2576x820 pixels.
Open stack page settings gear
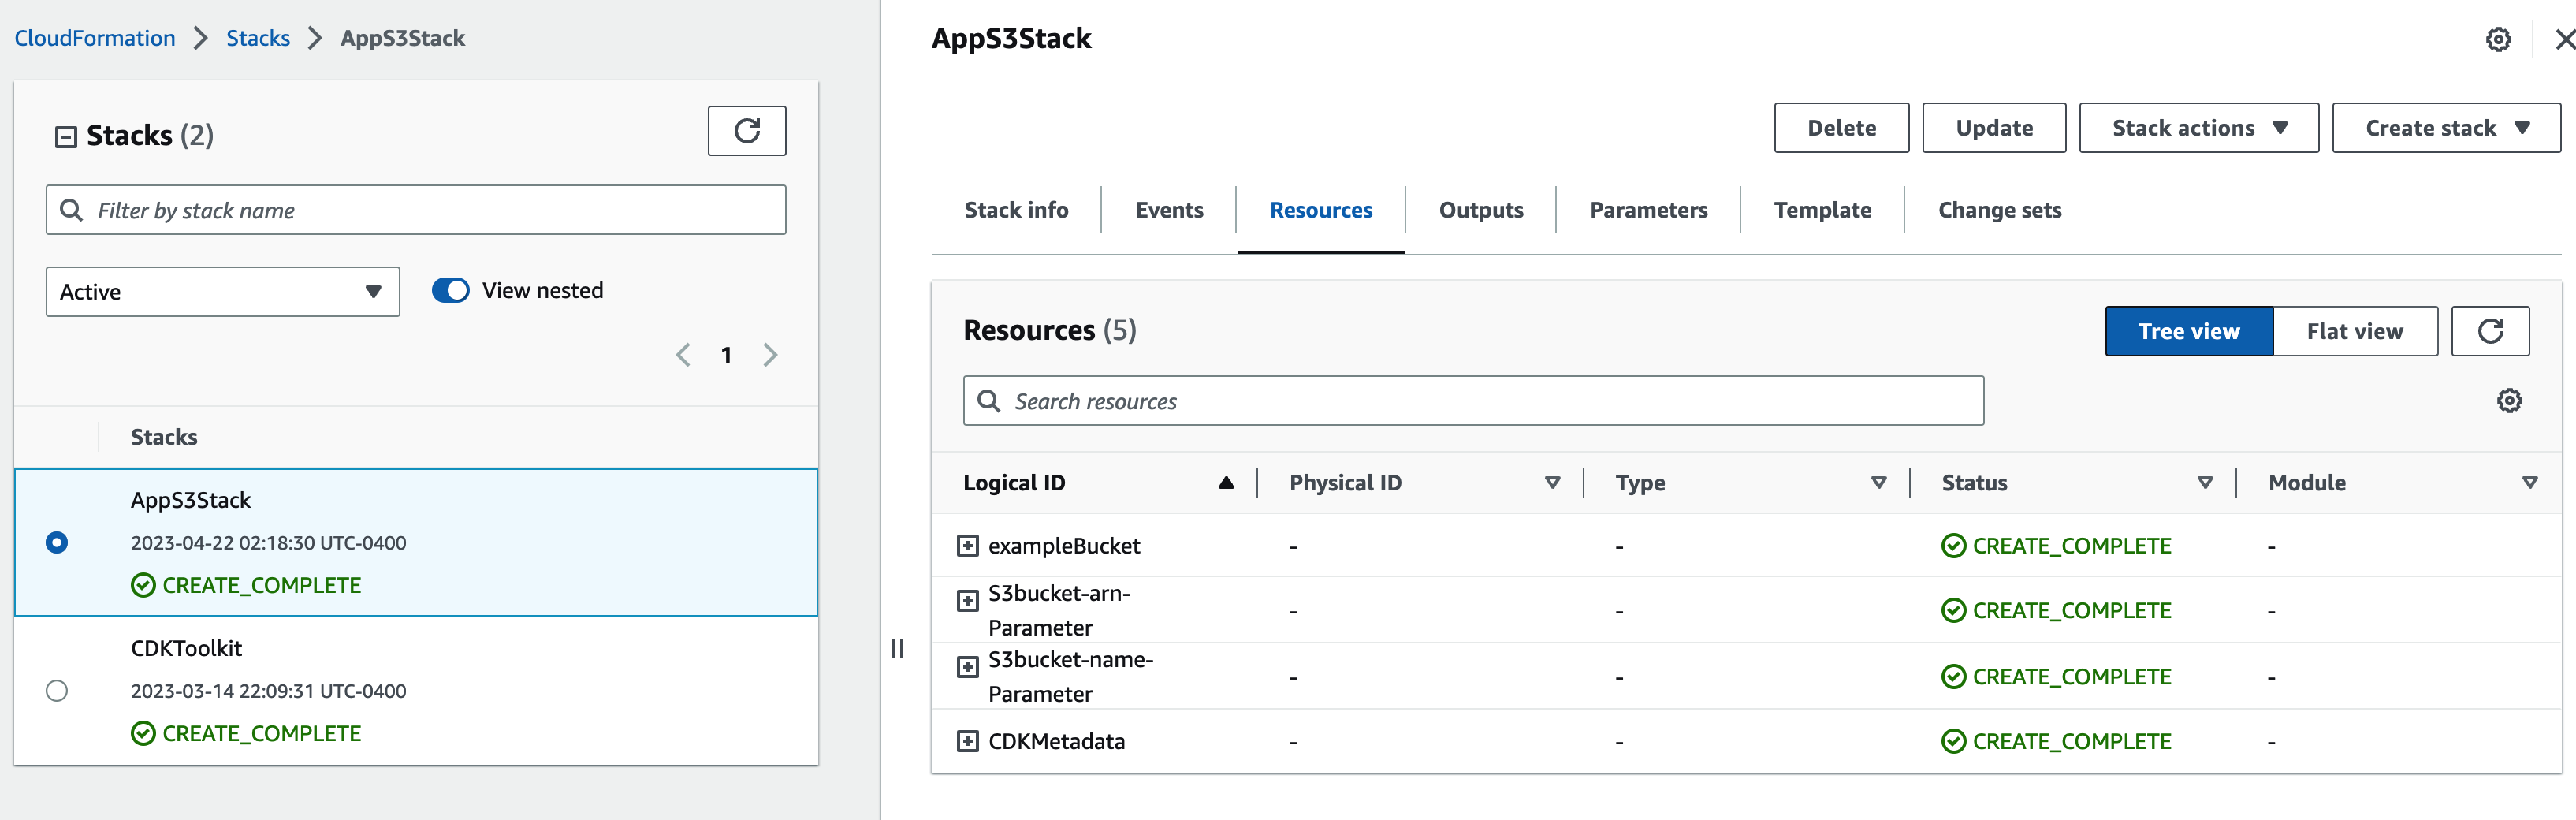pos(2498,39)
